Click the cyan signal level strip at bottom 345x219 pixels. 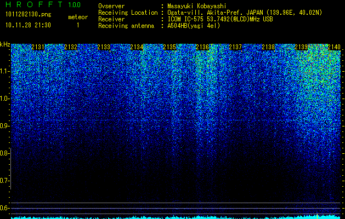[176, 217]
